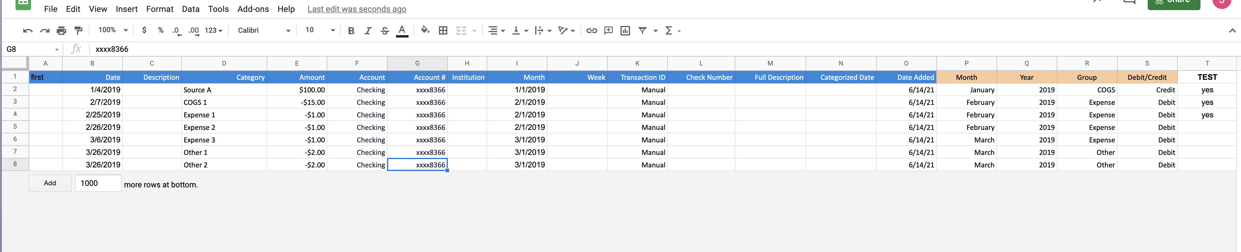Select the January month cell
Viewport: 1241px width, 252px height.
pyautogui.click(x=966, y=90)
